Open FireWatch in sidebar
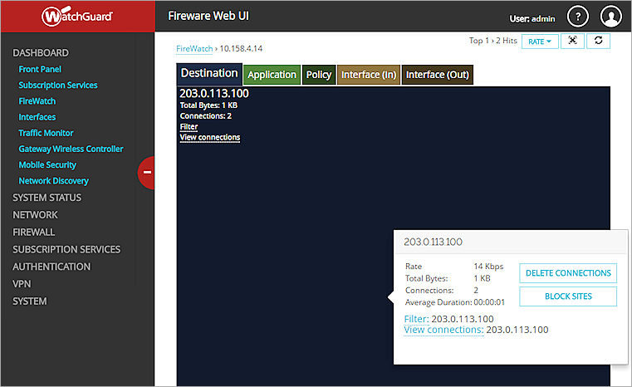 point(37,101)
